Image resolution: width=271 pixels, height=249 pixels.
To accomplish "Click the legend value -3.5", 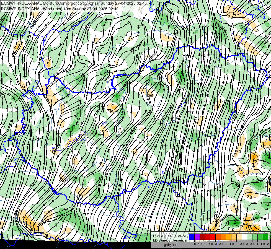I will click(x=210, y=244).
